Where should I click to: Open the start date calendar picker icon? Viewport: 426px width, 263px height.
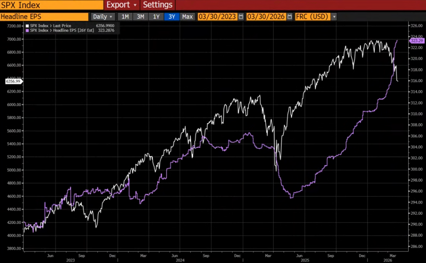point(241,17)
